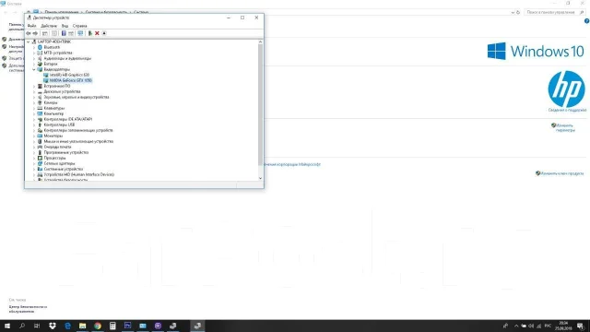Open Google Chrome from the taskbar
This screenshot has width=590, height=332.
pos(98,326)
